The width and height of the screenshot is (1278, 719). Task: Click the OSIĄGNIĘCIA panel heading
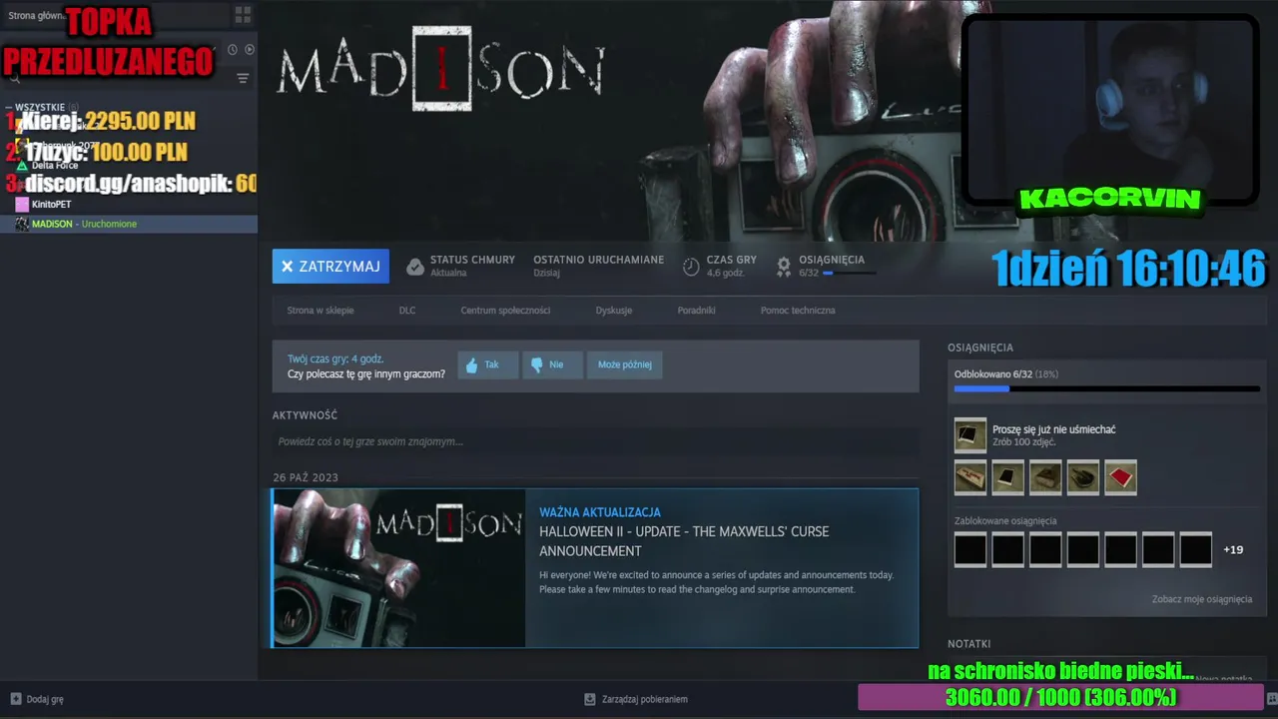(x=980, y=348)
